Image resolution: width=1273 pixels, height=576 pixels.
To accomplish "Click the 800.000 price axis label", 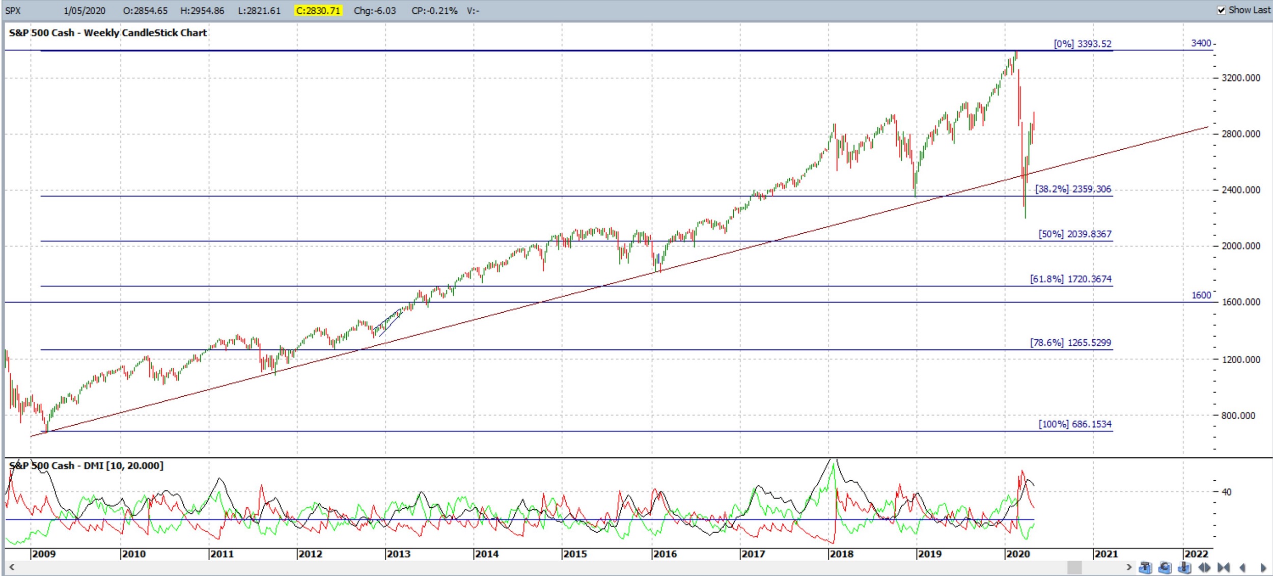I will (x=1238, y=416).
